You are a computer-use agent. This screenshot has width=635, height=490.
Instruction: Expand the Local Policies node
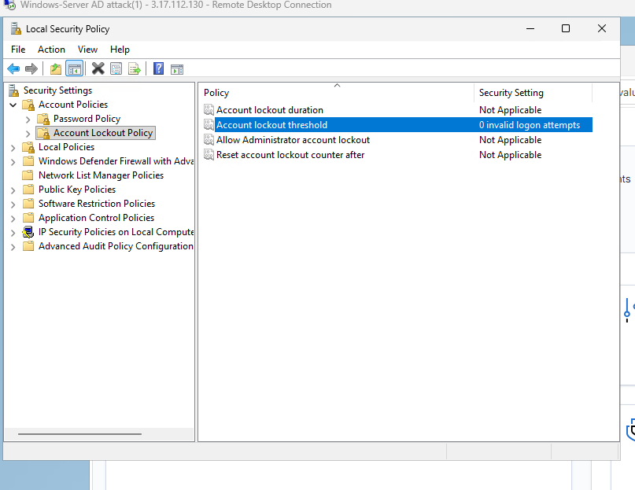13,148
